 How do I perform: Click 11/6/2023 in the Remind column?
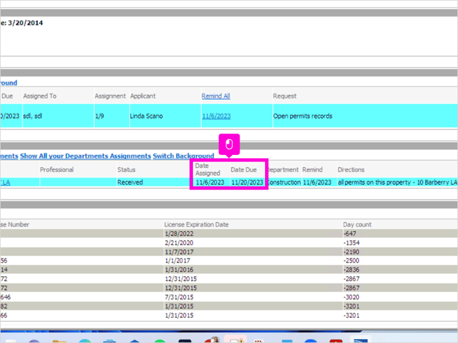click(317, 183)
